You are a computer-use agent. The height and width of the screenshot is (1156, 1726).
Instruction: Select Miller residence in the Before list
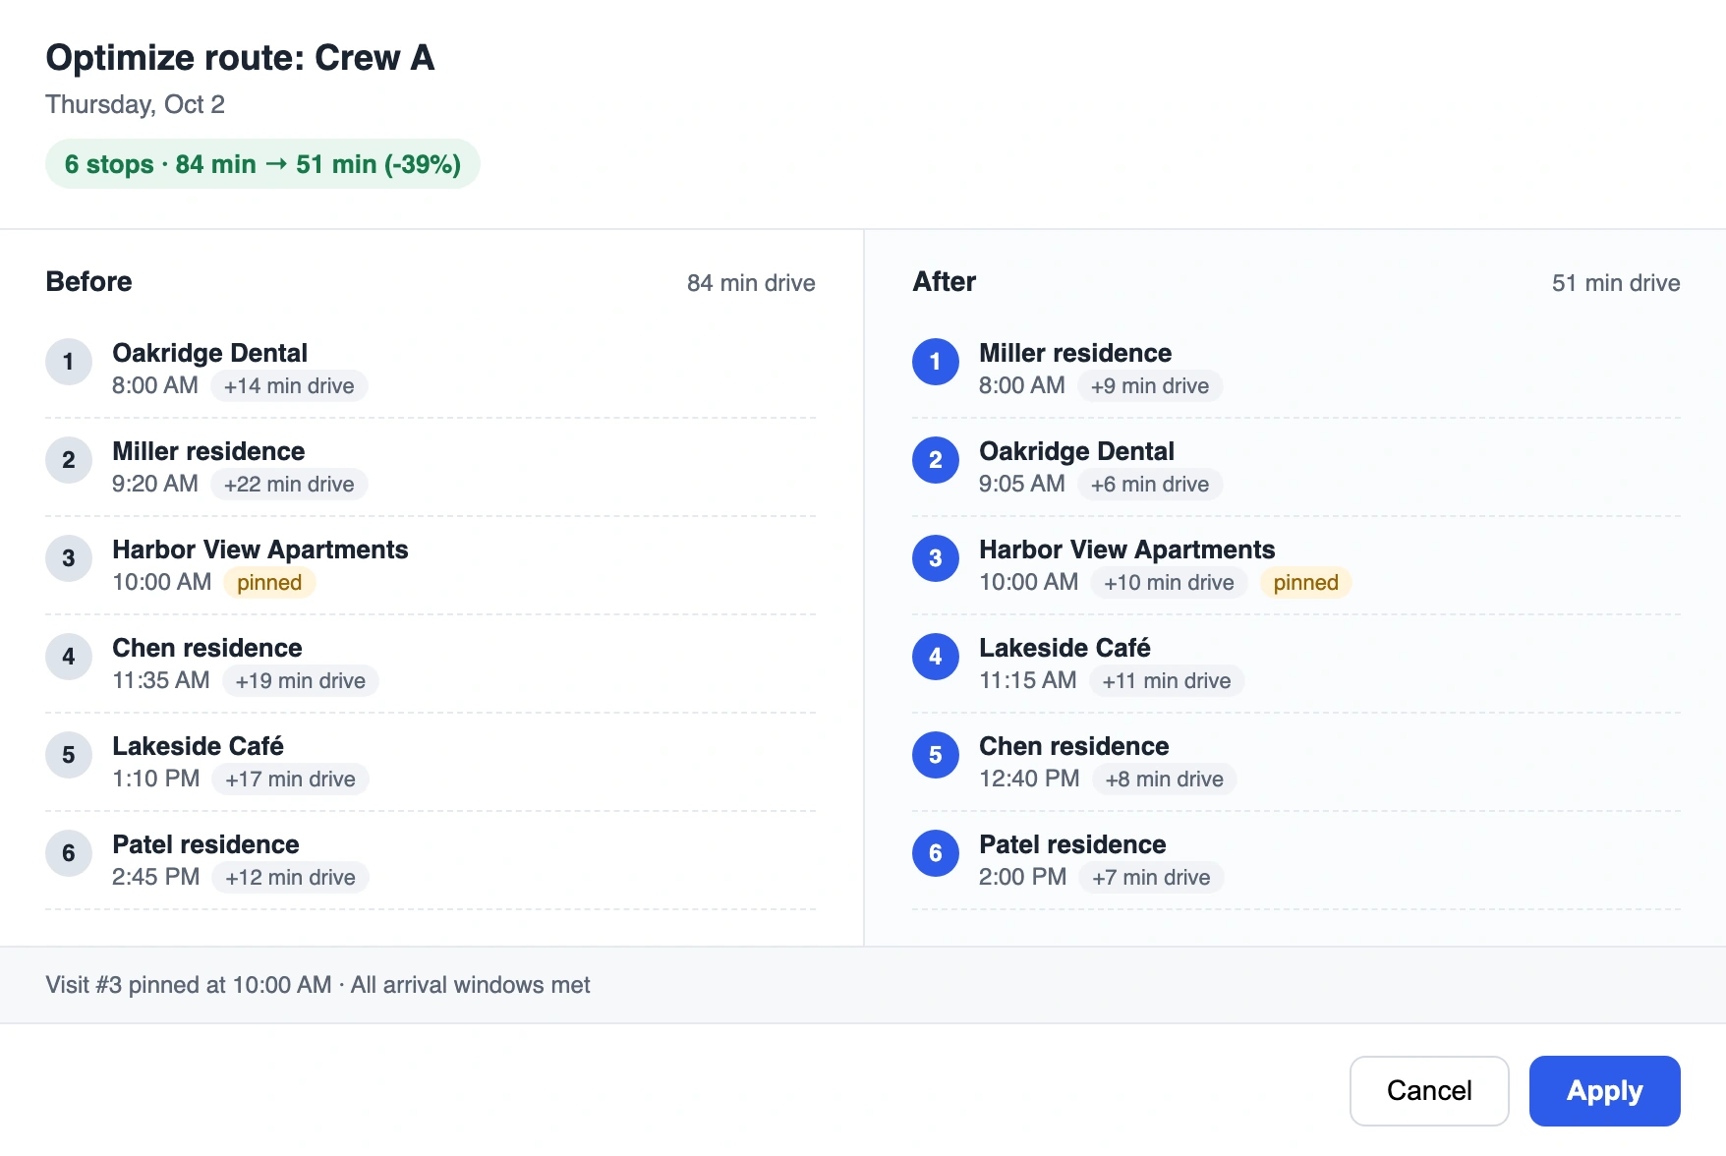point(208,451)
